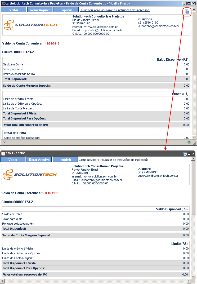Click Limite de crédito à Vista in Financeiro panel

click(18, 248)
